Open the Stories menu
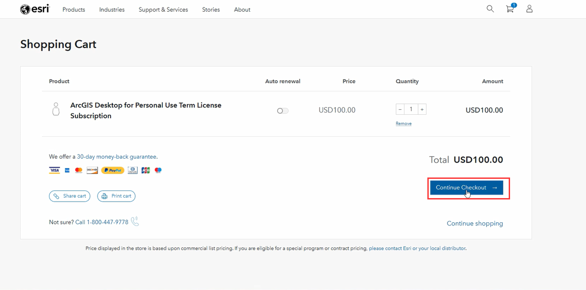 coord(211,9)
